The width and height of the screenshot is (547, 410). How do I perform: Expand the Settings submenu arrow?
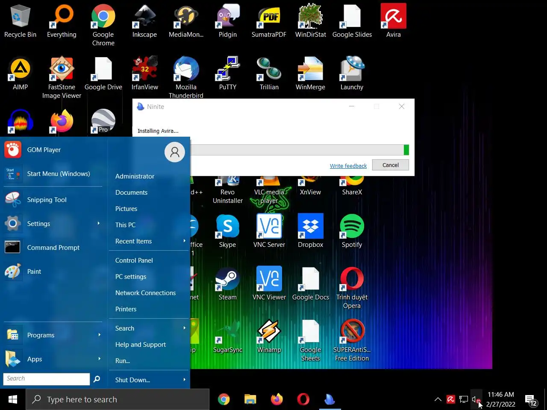[x=99, y=223]
